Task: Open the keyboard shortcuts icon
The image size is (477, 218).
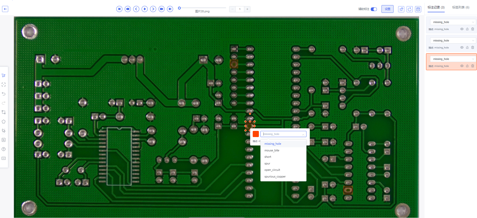Action: (x=4, y=158)
